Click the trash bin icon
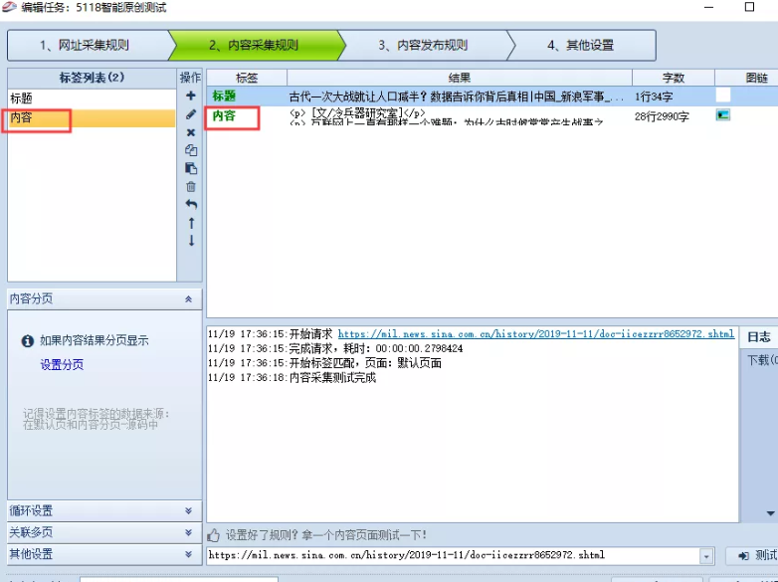 [191, 186]
